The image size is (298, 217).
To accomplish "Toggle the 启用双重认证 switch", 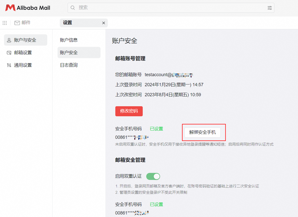I will (153, 176).
